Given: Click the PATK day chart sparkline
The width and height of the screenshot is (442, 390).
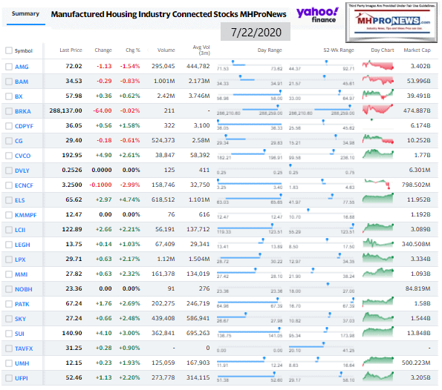Looking at the screenshot, I should 377,302.
